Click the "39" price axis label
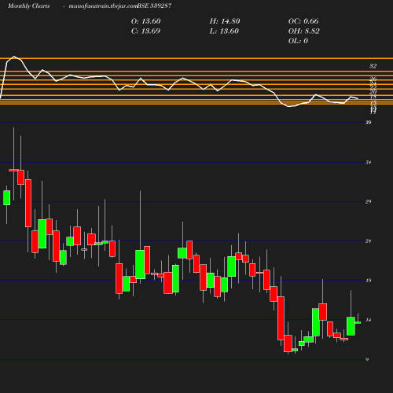This screenshot has width=393, height=393. (x=369, y=123)
